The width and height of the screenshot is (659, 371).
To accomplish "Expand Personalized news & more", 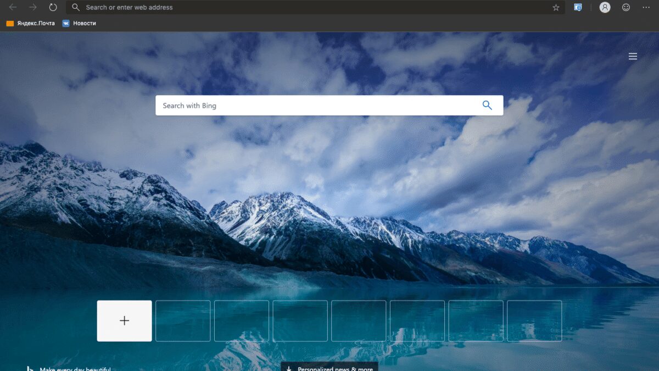I will [329, 368].
